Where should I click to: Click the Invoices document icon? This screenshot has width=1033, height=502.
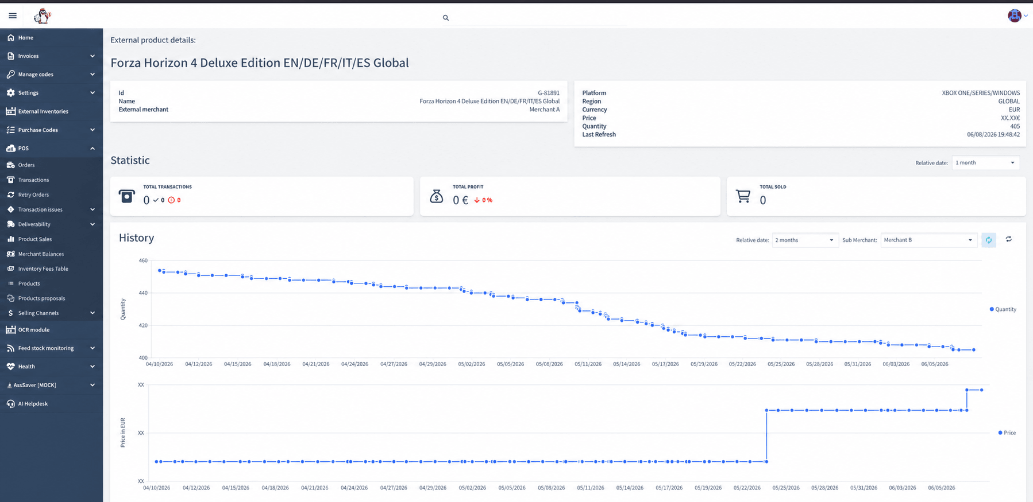coord(10,56)
